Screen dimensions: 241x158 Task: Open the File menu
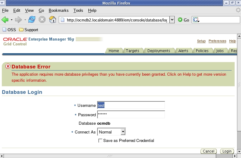(5, 11)
